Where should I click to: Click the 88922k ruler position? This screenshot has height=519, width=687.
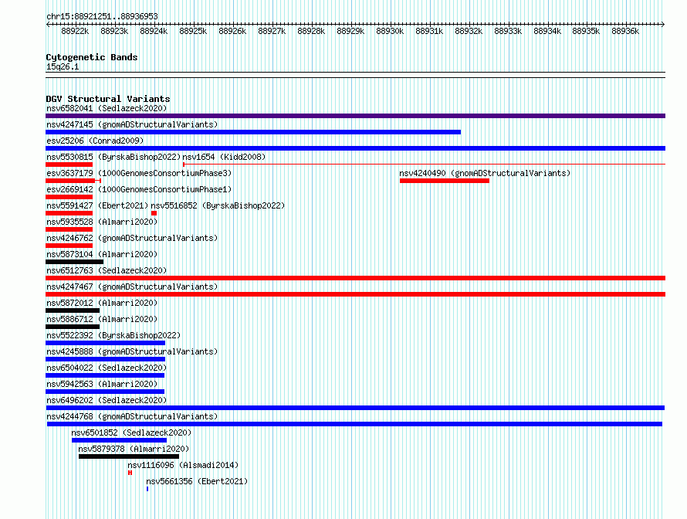(75, 31)
